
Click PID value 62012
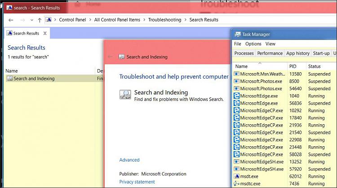pyautogui.click(x=295, y=176)
